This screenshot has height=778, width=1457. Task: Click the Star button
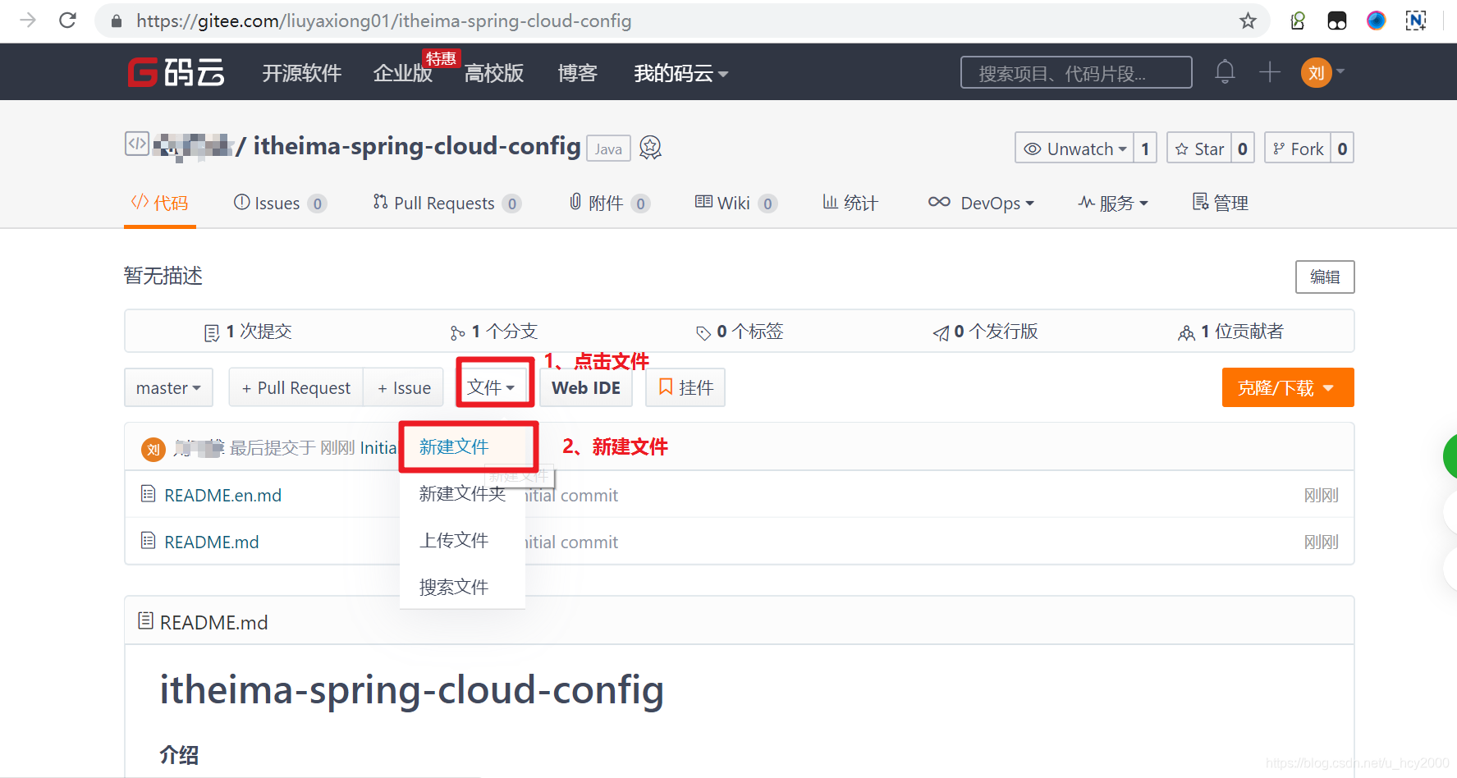[x=1199, y=149]
